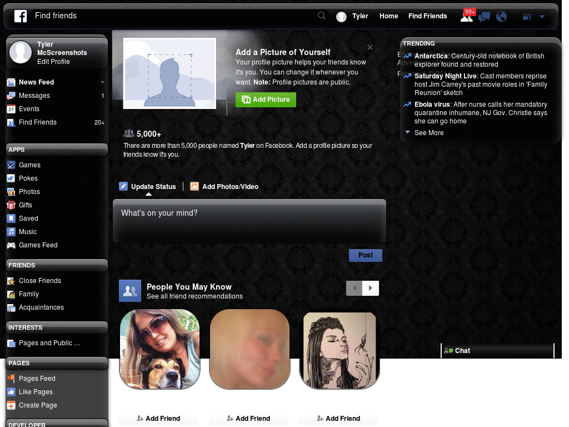Click the green Add Picture button

pos(266,100)
